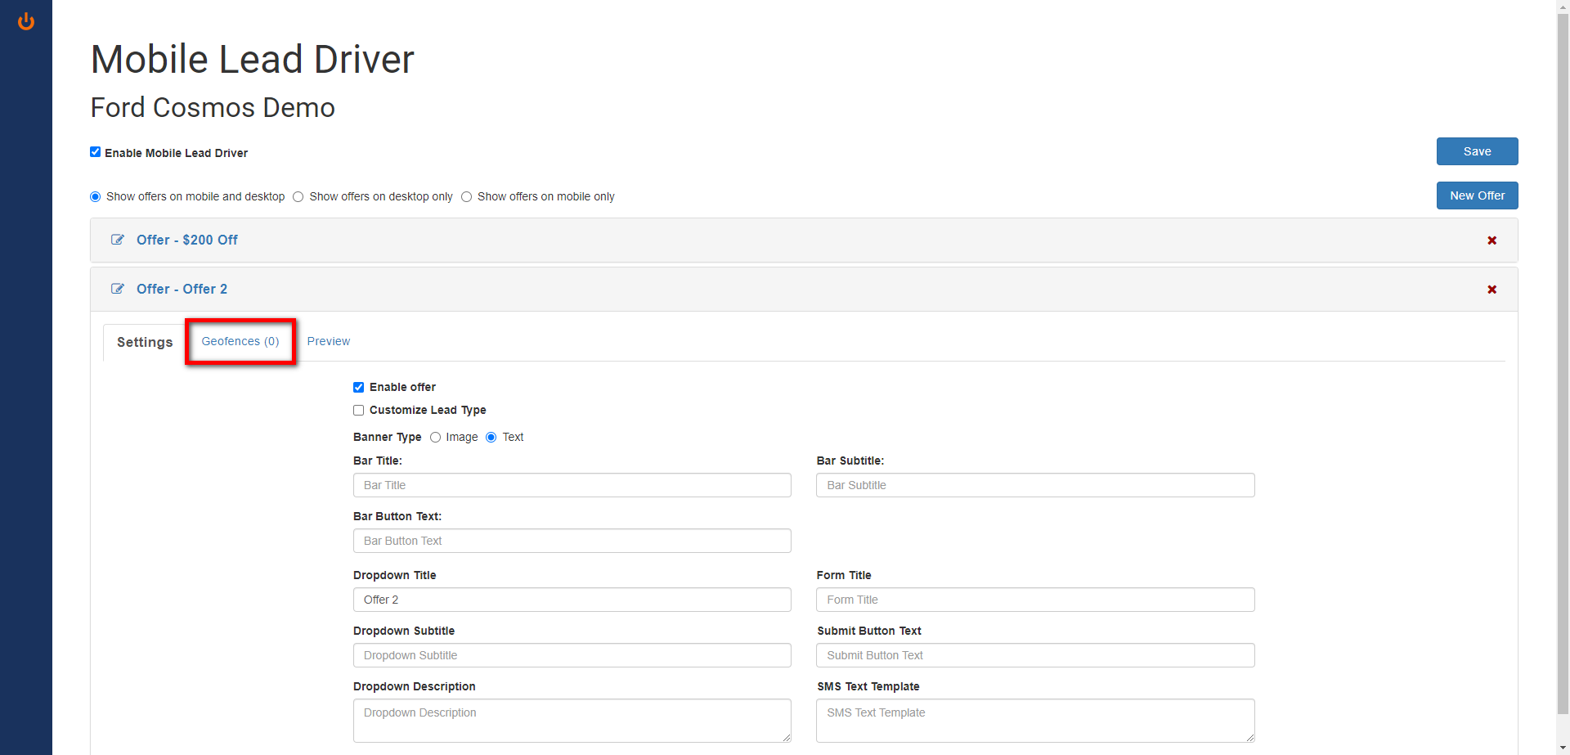Check the Customize Lead Type box

point(358,411)
